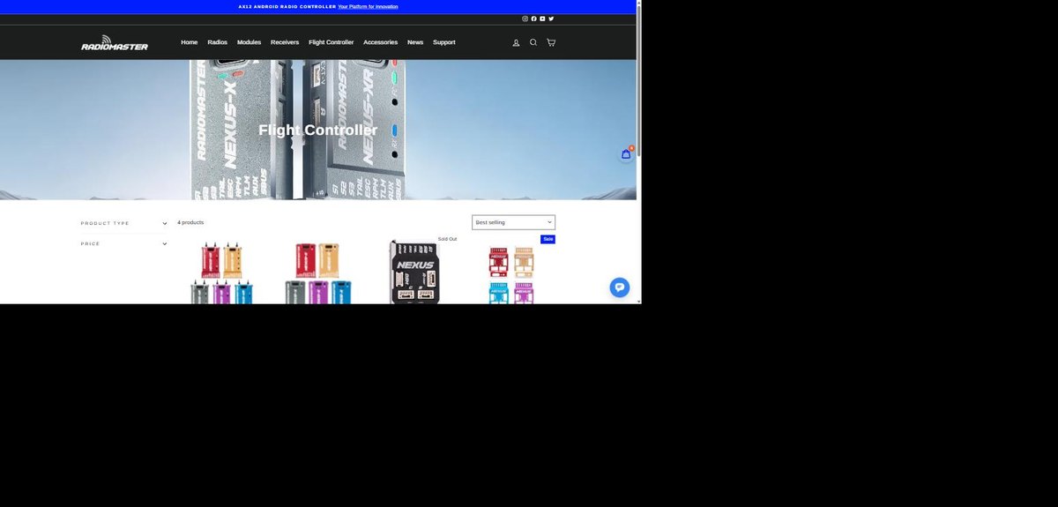Expand the Price filter

pos(123,243)
